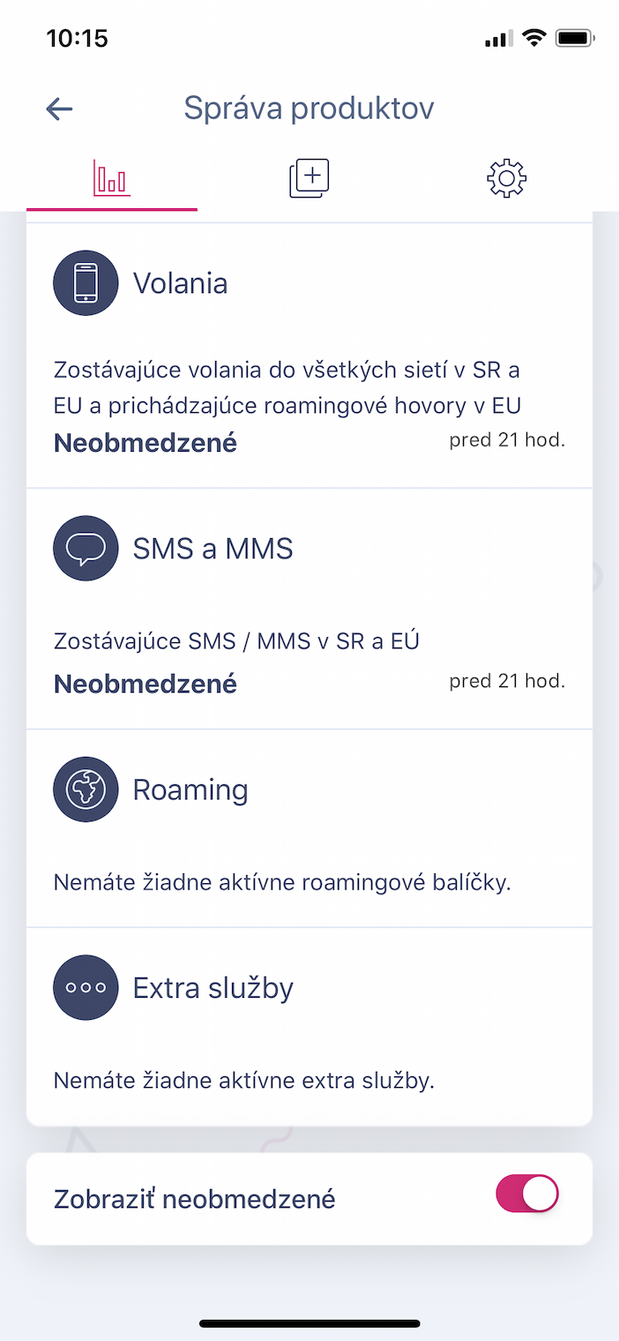Tap the SMS a MMS speech bubble icon
The height and width of the screenshot is (1341, 619).
pyautogui.click(x=86, y=549)
